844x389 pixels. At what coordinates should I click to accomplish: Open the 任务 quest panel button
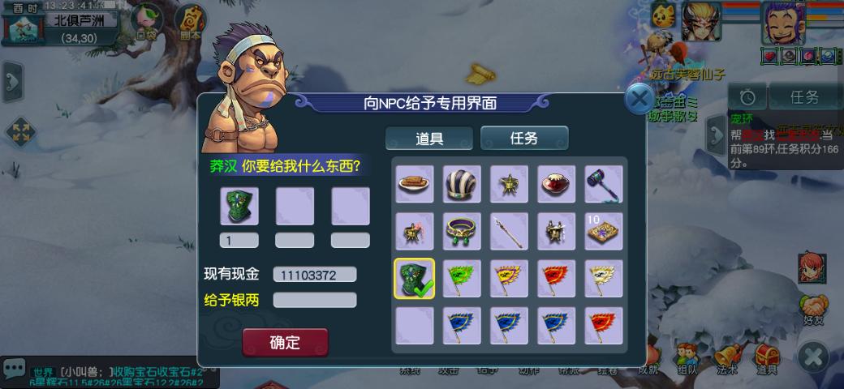[805, 96]
